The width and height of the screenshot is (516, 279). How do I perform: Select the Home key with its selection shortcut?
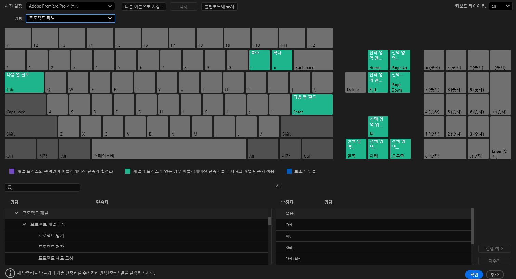[378, 60]
